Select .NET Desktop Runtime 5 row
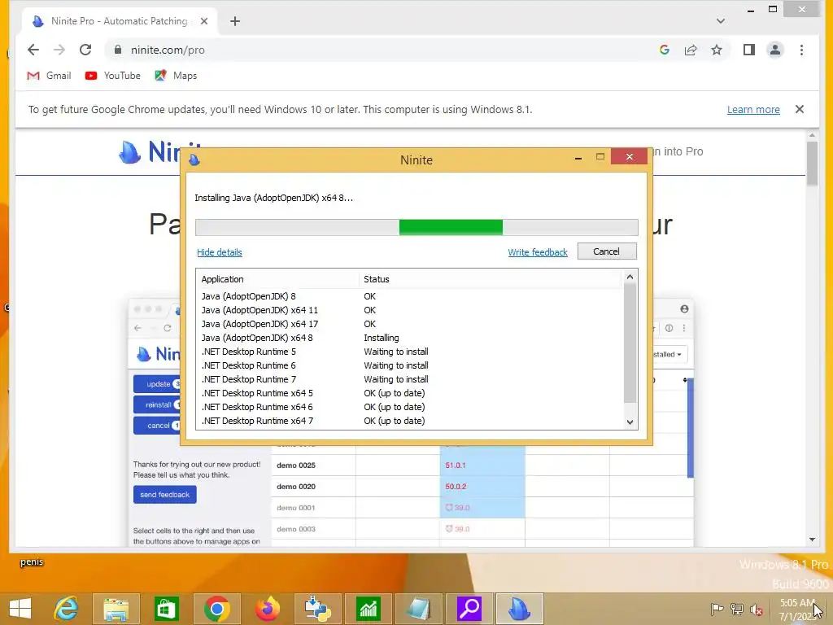833x625 pixels. pyautogui.click(x=410, y=352)
